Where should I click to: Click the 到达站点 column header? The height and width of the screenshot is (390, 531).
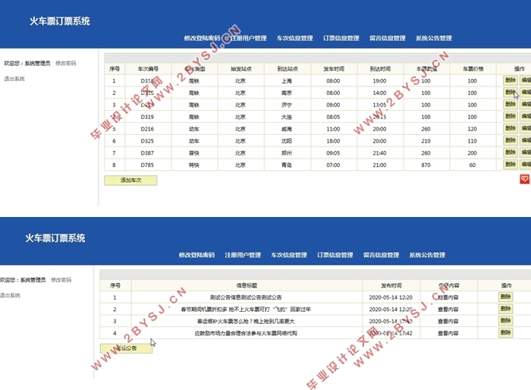click(287, 69)
